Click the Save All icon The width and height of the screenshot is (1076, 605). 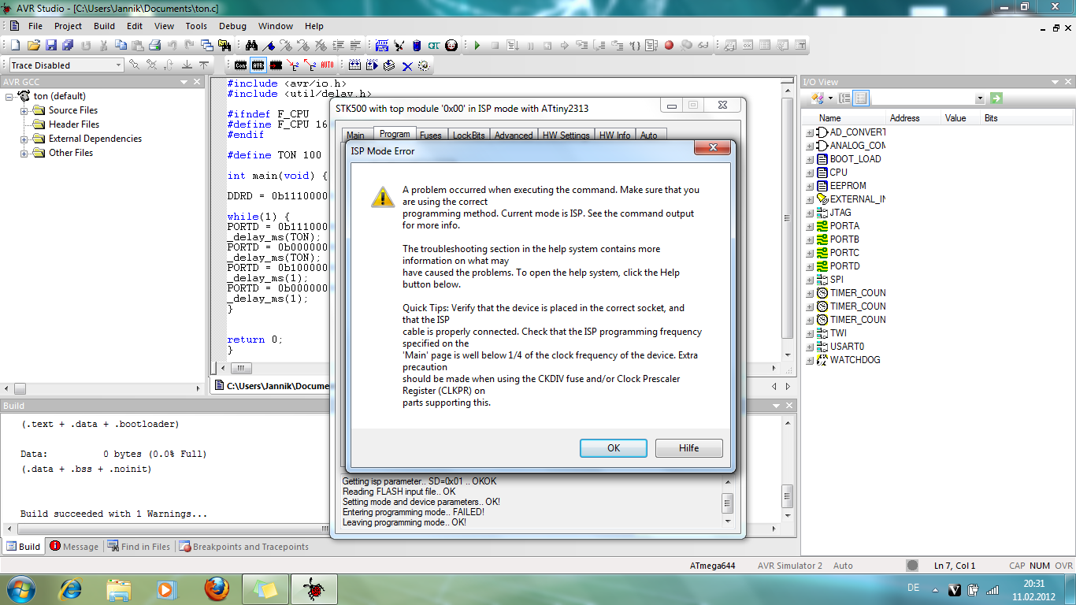pos(68,45)
